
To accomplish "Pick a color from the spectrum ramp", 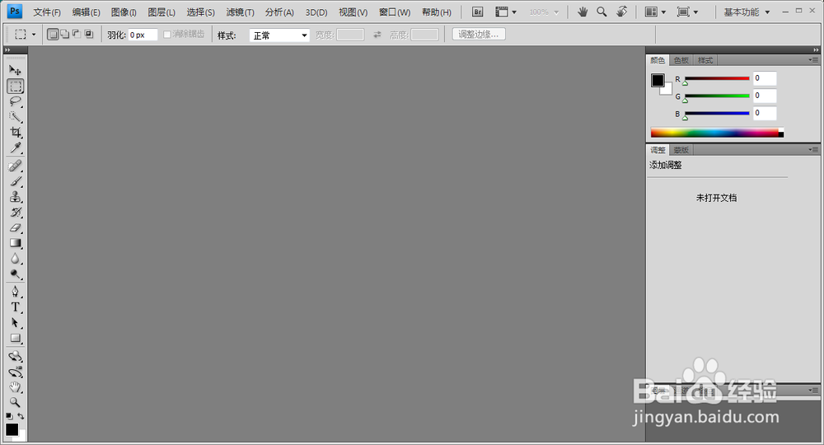I will point(717,133).
